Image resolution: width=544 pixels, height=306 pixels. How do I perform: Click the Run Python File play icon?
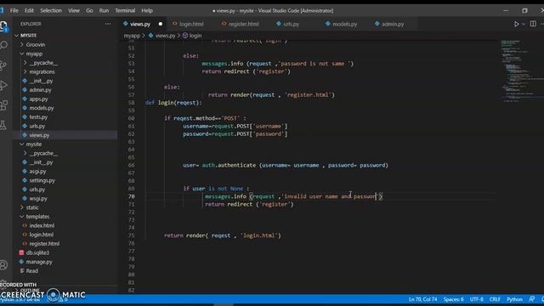point(516,24)
